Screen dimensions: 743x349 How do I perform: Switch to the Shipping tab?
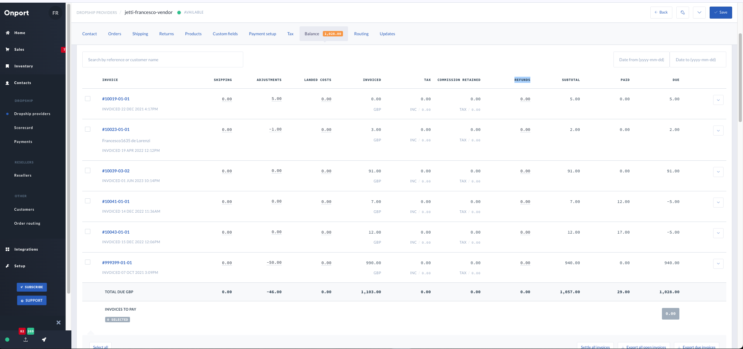tap(140, 34)
